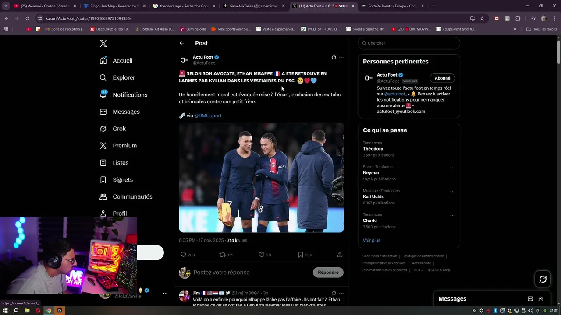Open Listes in sidebar

[x=114, y=162]
